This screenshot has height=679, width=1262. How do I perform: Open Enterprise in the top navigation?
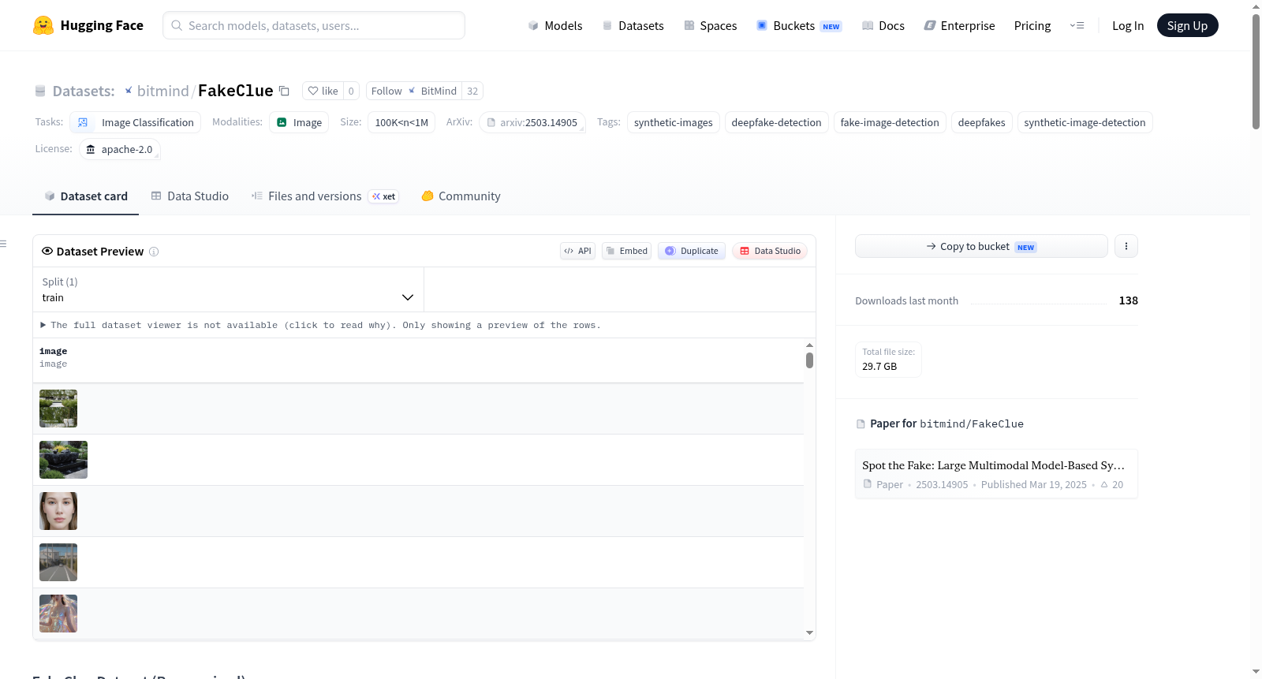(x=959, y=25)
